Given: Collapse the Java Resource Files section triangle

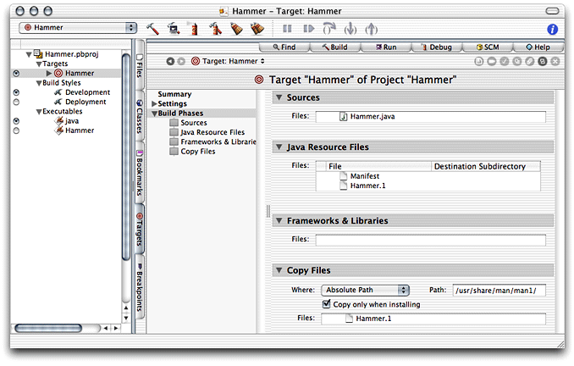Looking at the screenshot, I should [x=279, y=147].
